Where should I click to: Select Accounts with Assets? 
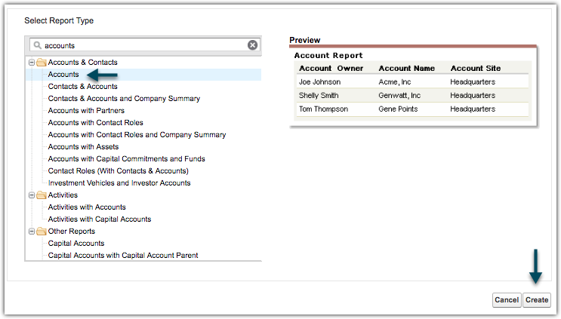point(83,147)
